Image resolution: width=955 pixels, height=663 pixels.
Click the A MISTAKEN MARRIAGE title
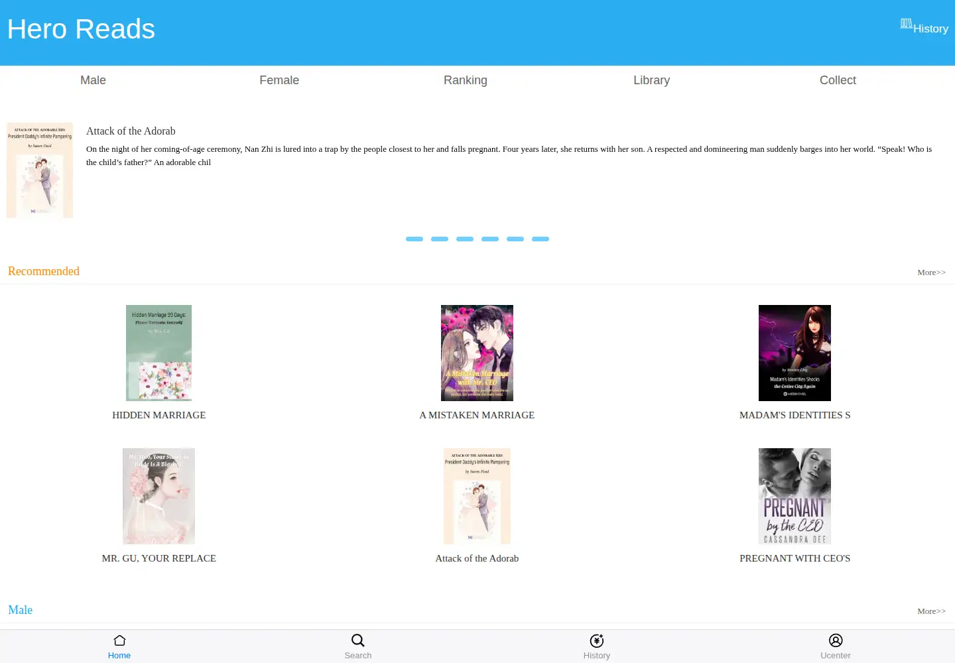point(477,415)
